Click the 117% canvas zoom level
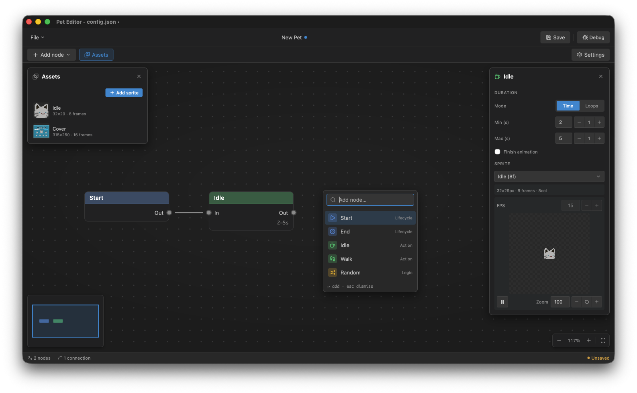This screenshot has height=393, width=637. coord(574,340)
